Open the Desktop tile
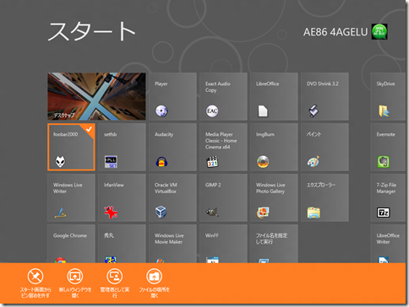Screen dimensions: 409x307 [96, 96]
